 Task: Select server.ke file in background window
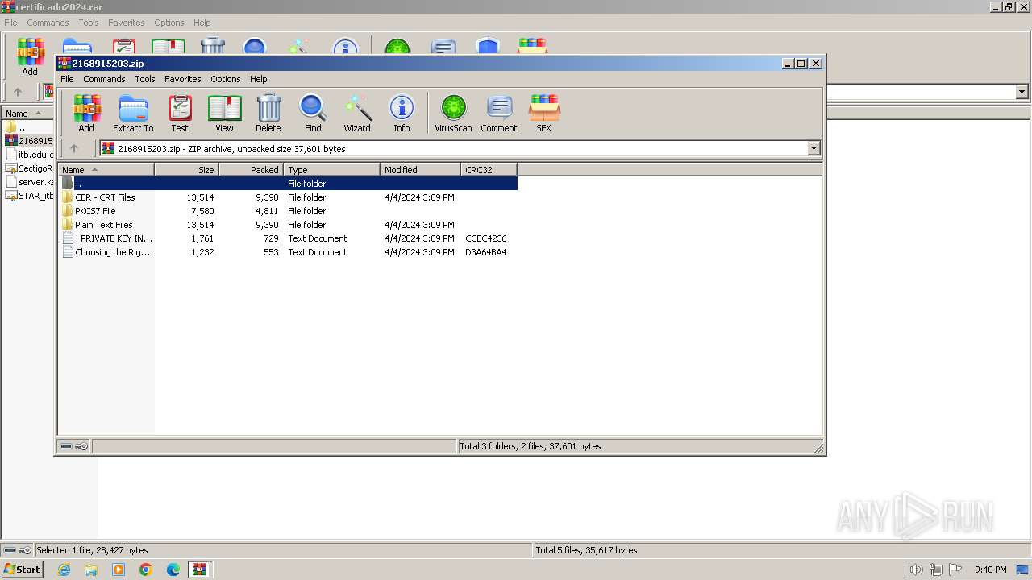pos(29,182)
